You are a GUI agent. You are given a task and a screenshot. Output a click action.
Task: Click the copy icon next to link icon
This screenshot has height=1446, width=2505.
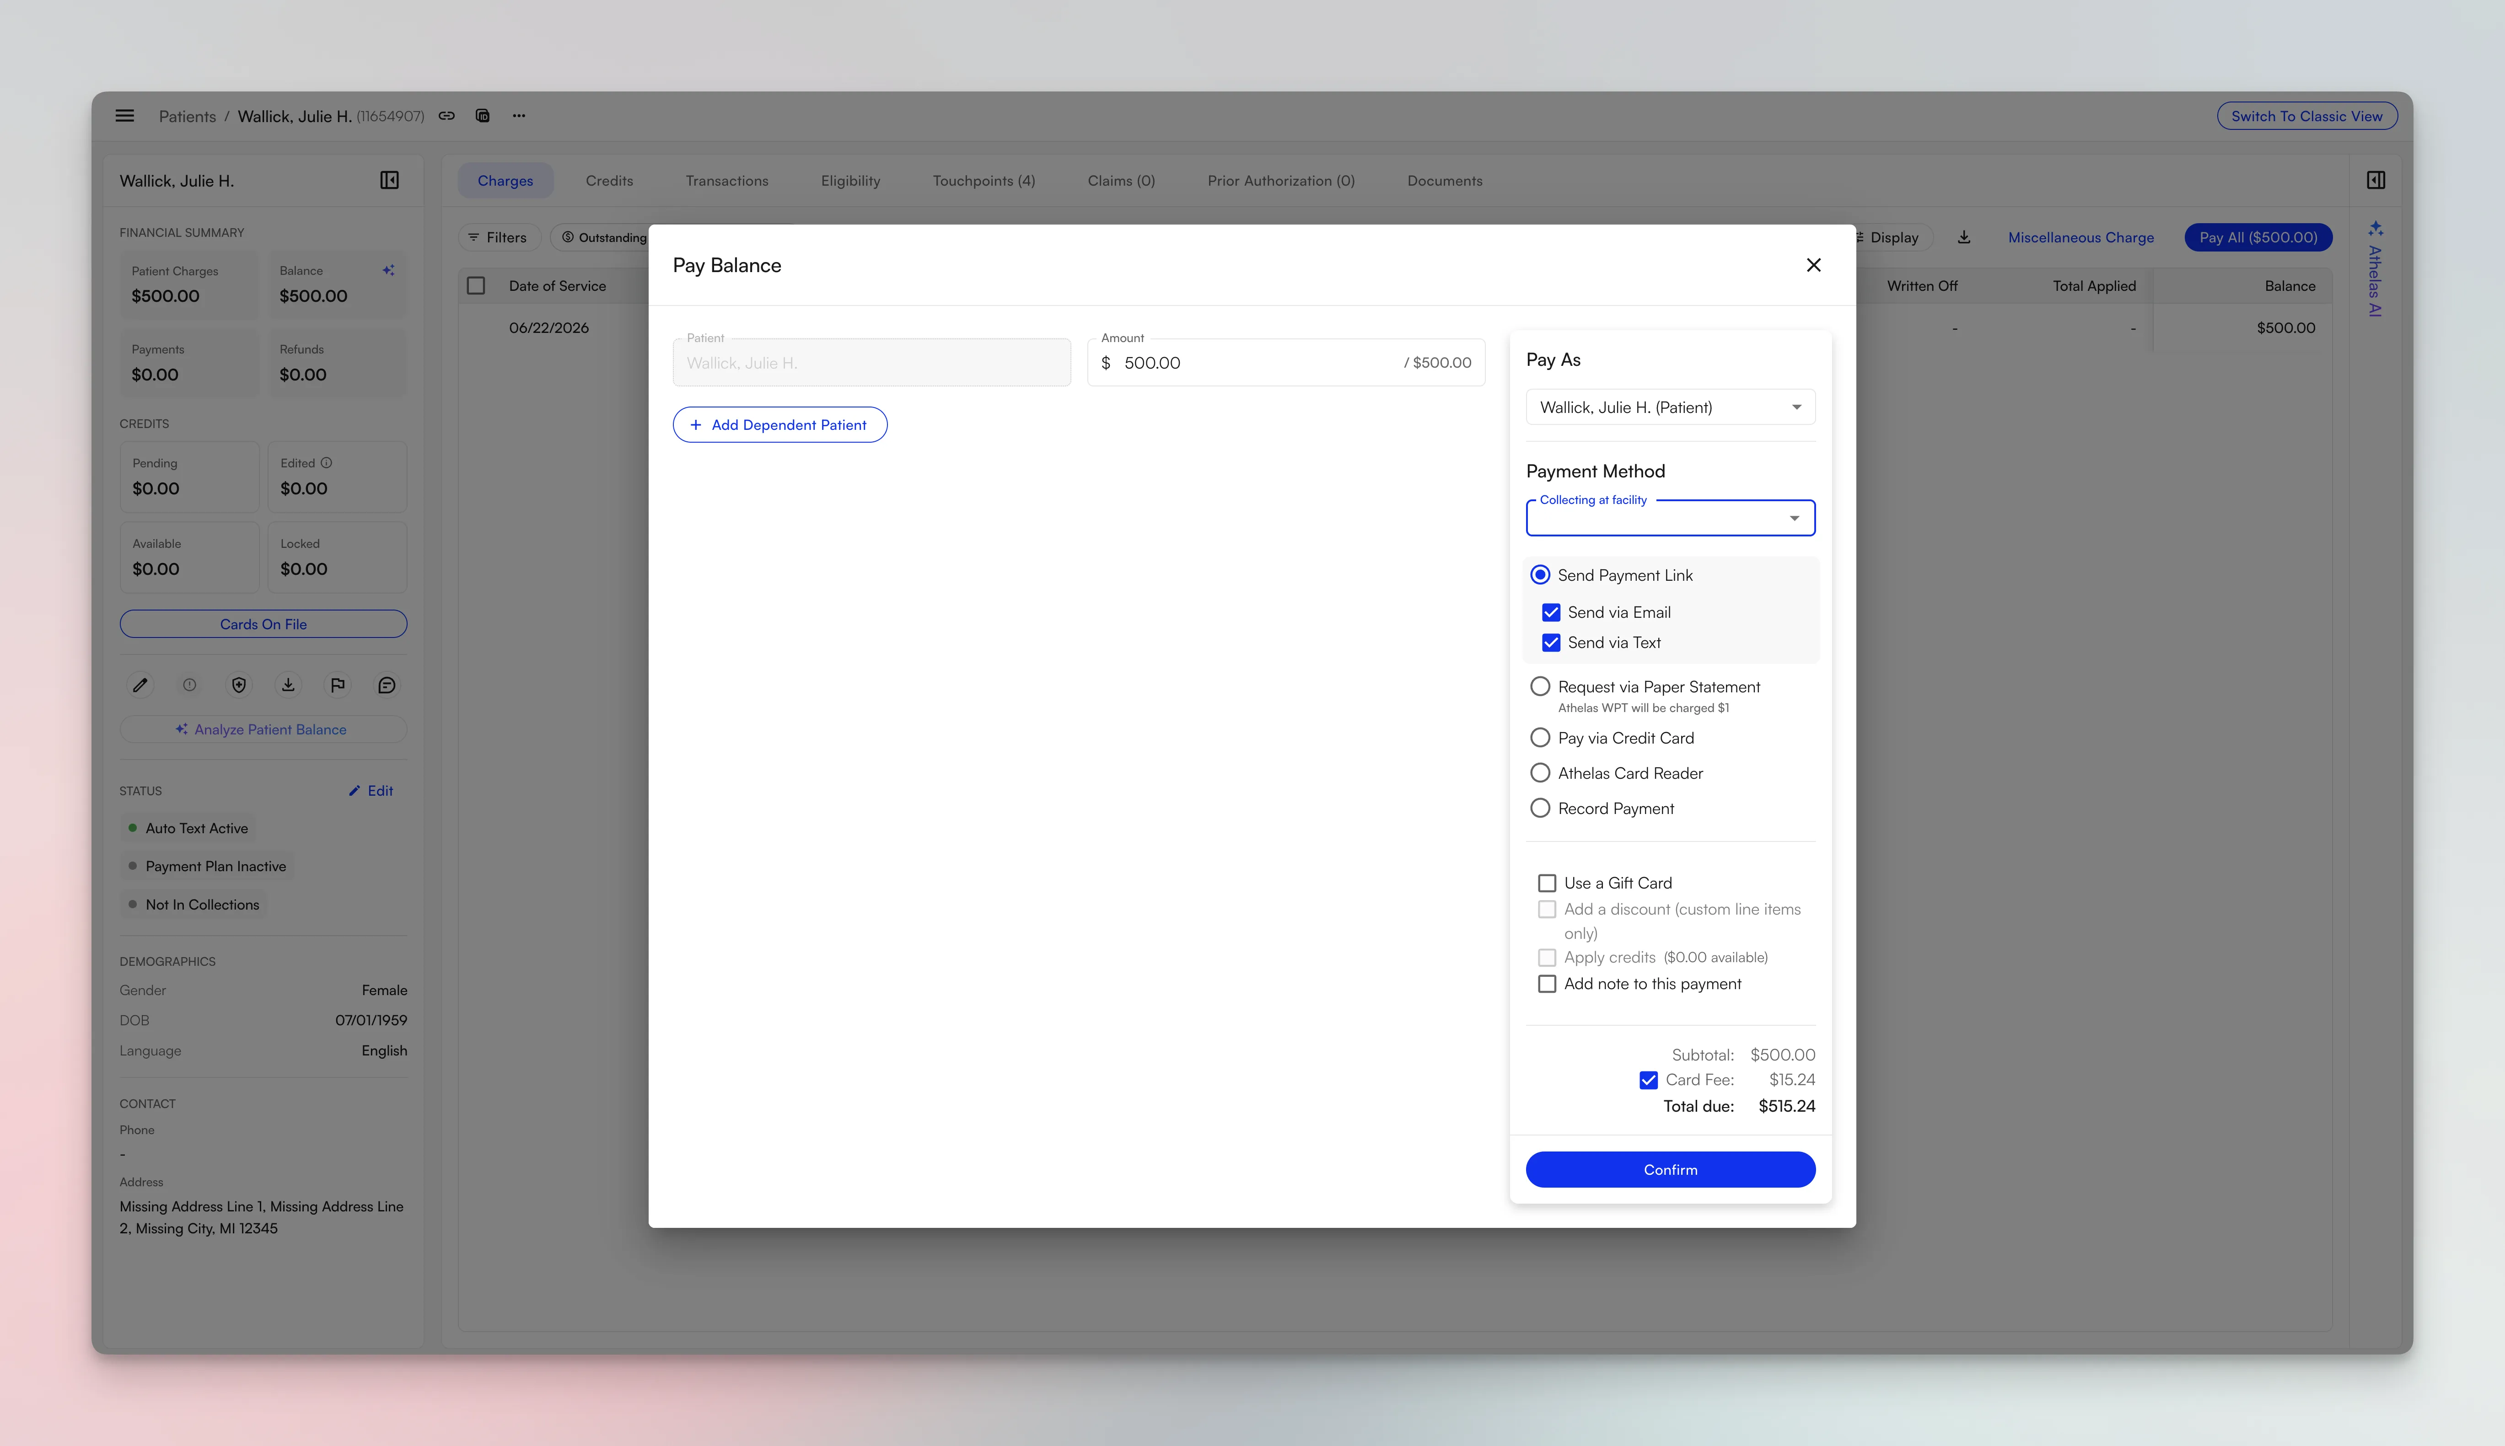click(483, 116)
